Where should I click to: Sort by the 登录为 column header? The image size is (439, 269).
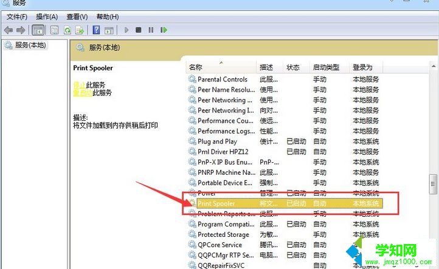[366, 67]
